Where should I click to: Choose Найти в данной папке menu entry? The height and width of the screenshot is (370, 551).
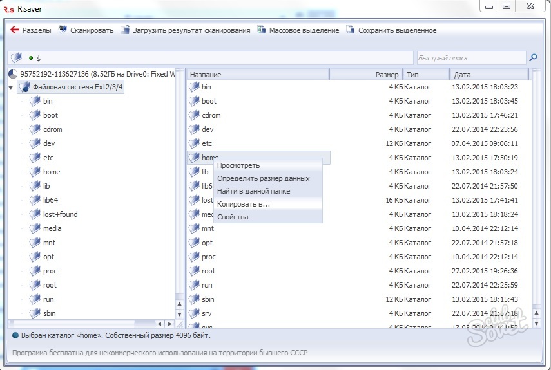pos(253,191)
